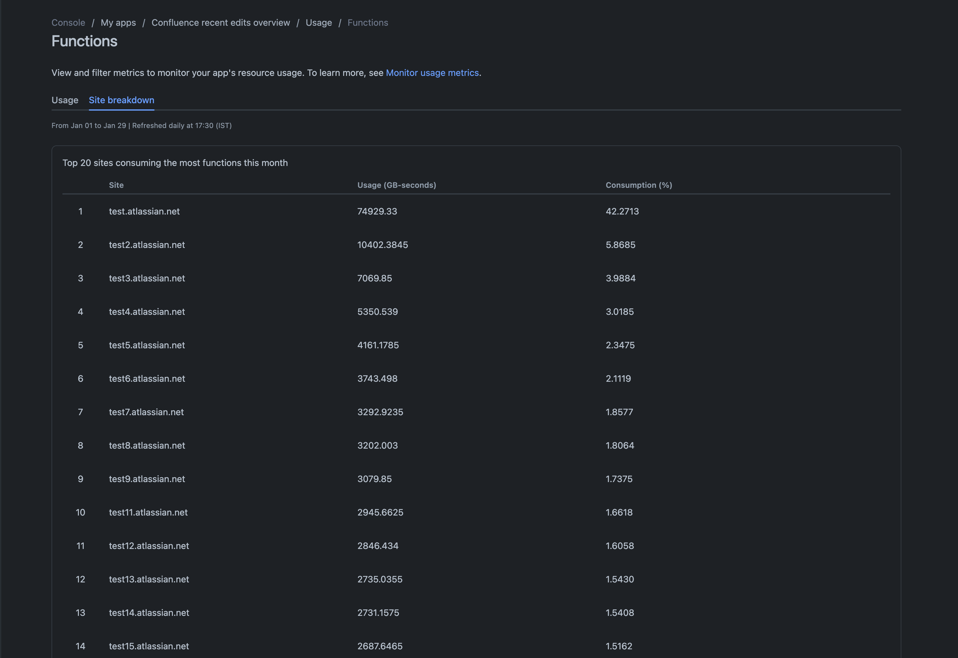Click consumption value 1.6618
958x658 pixels.
click(619, 512)
